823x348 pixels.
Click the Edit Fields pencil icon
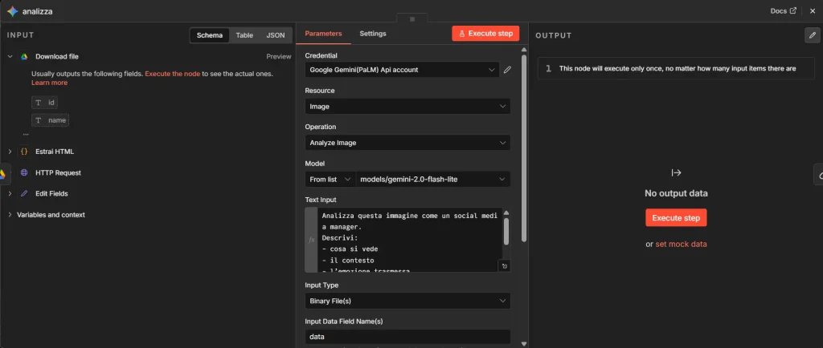(x=24, y=193)
